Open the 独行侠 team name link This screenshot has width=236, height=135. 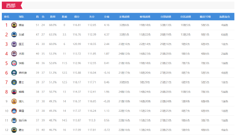(23, 120)
